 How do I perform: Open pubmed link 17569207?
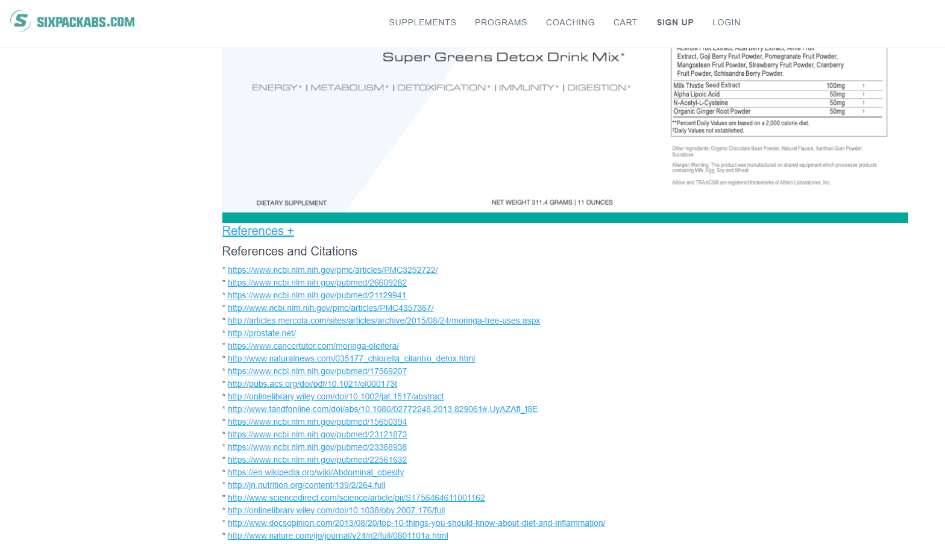pos(317,371)
